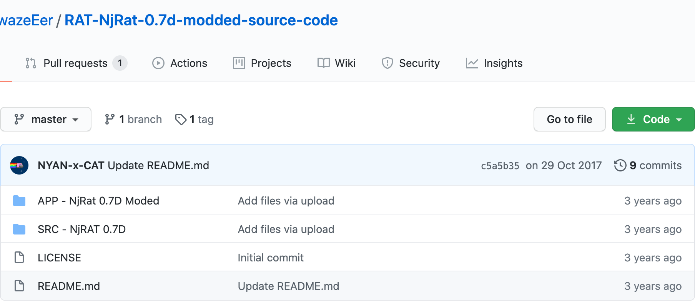
Task: Click the pull requests count badge
Action: pyautogui.click(x=120, y=63)
